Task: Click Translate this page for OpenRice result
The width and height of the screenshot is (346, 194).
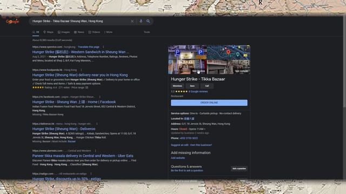Action: 89,47
